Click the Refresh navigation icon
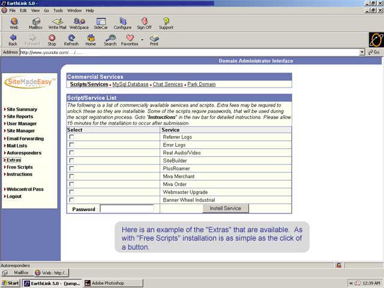The width and height of the screenshot is (384, 288). [71, 40]
